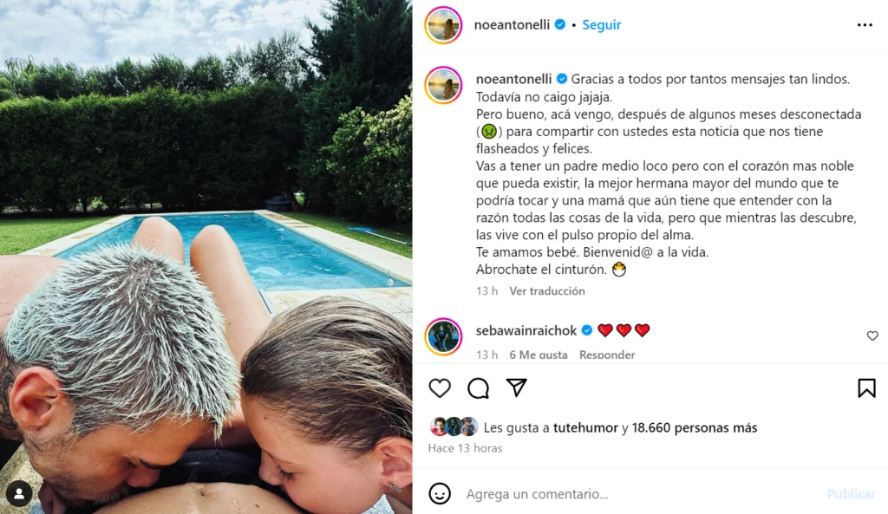
Task: Show tagged people icon on the photo
Action: coord(19,493)
